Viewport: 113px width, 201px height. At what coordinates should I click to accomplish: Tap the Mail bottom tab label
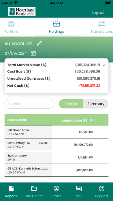pos(79,196)
